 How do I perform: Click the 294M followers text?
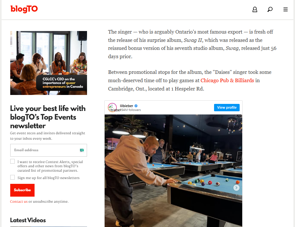131,110
